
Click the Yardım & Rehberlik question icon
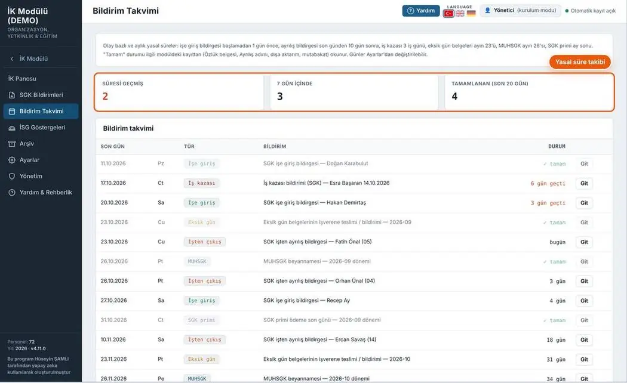pyautogui.click(x=12, y=193)
